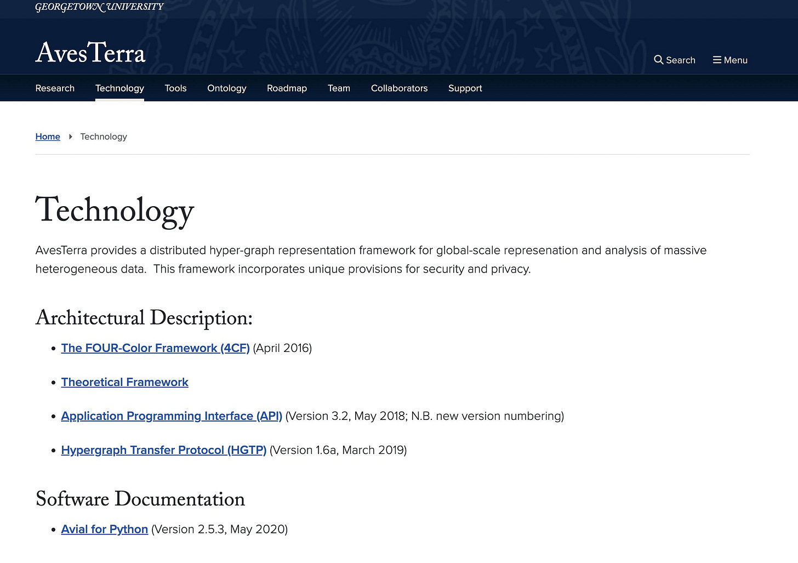Screen dimensions: 798x563
Task: Open the Support nav item
Action: [x=465, y=88]
